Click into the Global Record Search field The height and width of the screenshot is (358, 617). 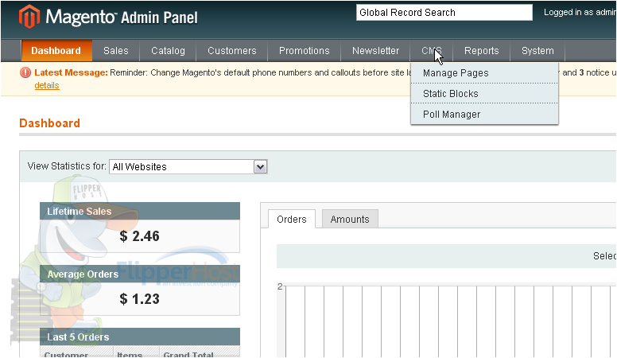(x=444, y=13)
